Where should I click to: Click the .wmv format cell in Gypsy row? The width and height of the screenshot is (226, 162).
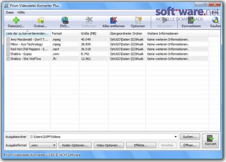pyautogui.click(x=56, y=54)
